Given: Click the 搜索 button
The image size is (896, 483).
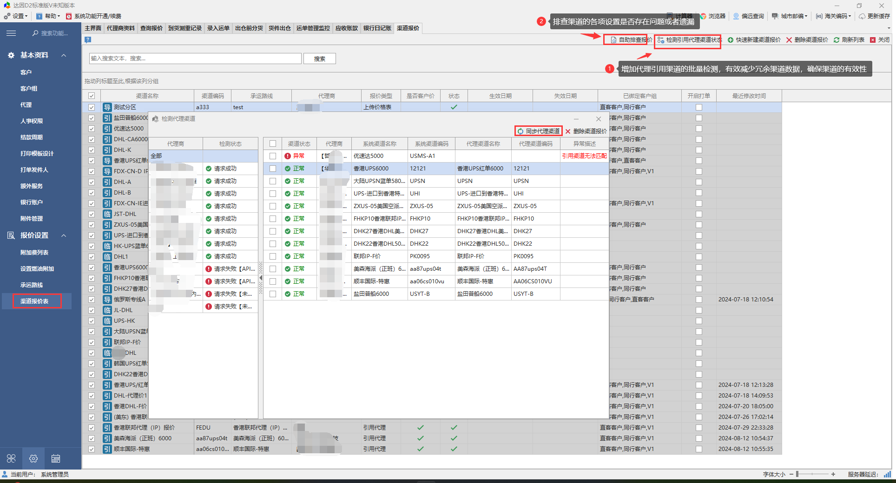Looking at the screenshot, I should [x=319, y=59].
